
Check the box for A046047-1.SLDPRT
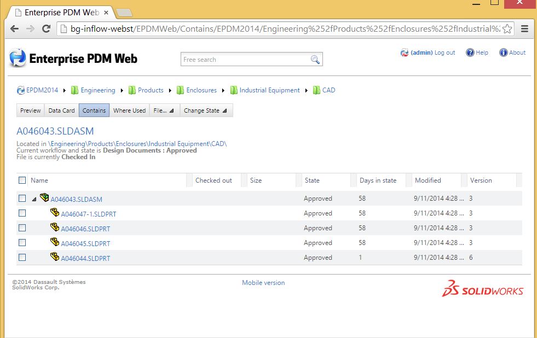click(x=22, y=213)
